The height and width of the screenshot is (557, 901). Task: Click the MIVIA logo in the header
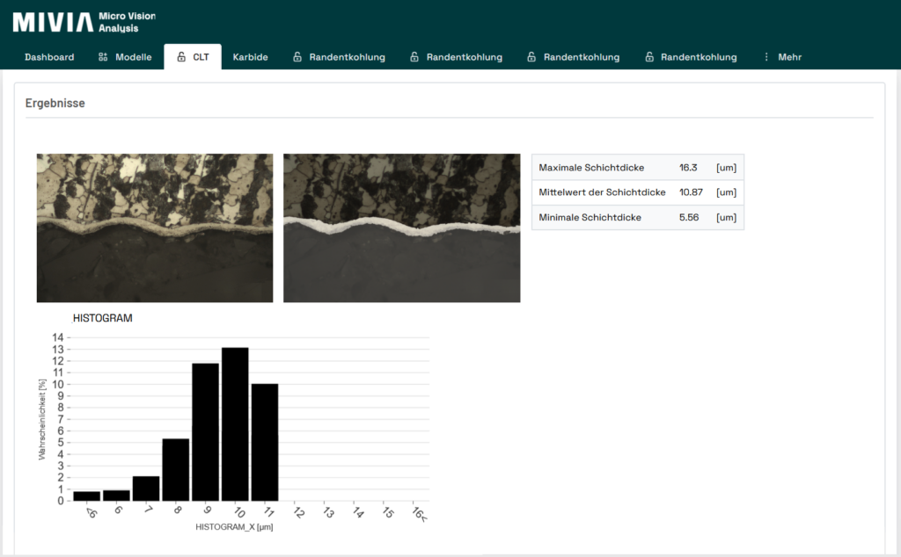pos(52,22)
